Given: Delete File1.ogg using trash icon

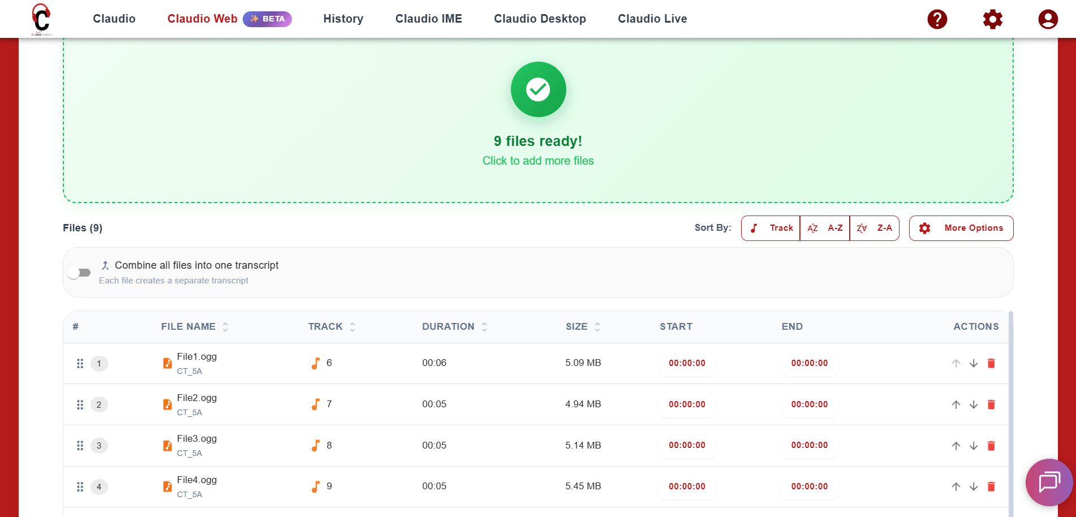Looking at the screenshot, I should pyautogui.click(x=991, y=363).
